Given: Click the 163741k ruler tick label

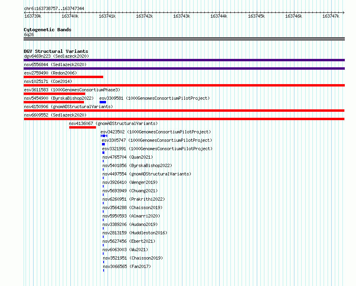Looking at the screenshot, I should (107, 16).
